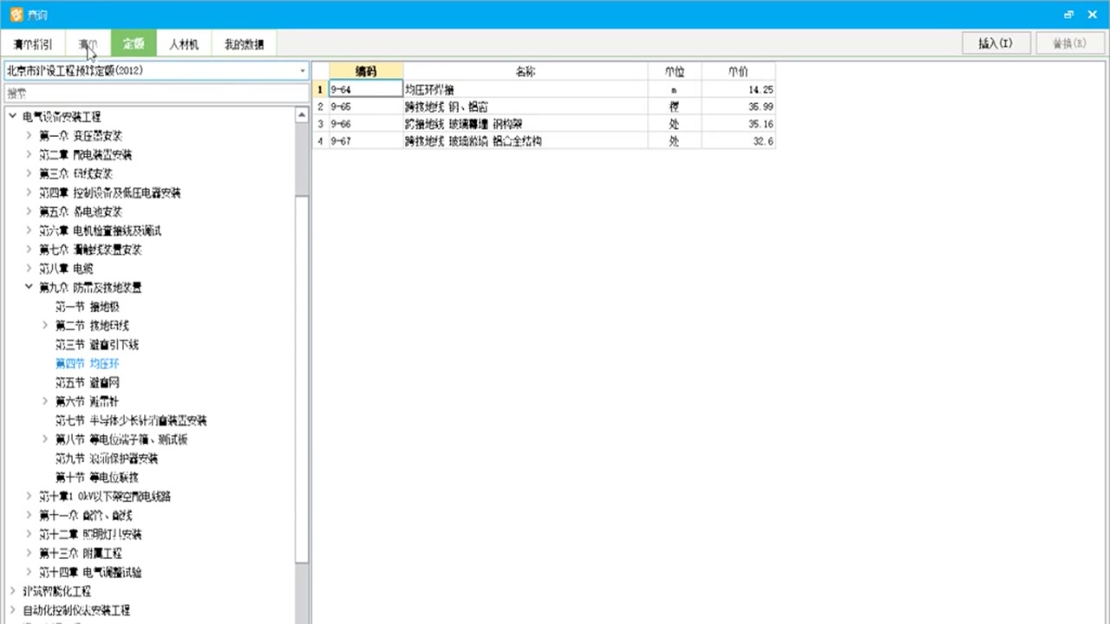Click the 单价 column header
This screenshot has width=1110, height=624.
point(738,71)
